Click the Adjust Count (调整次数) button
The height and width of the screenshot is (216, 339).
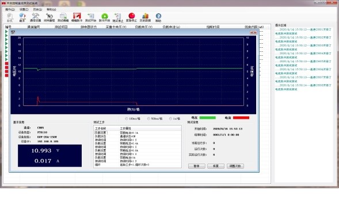[x=235, y=166]
